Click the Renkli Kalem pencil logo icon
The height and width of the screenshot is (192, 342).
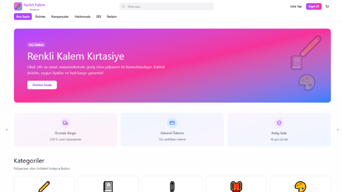click(18, 6)
